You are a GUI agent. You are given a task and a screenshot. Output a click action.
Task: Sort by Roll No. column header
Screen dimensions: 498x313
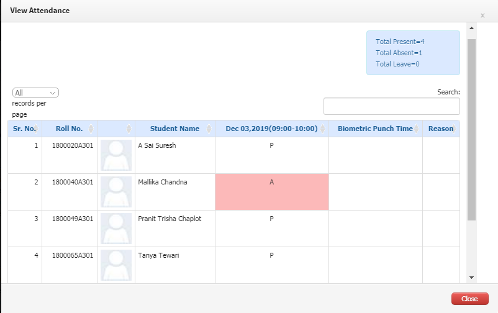click(x=70, y=129)
